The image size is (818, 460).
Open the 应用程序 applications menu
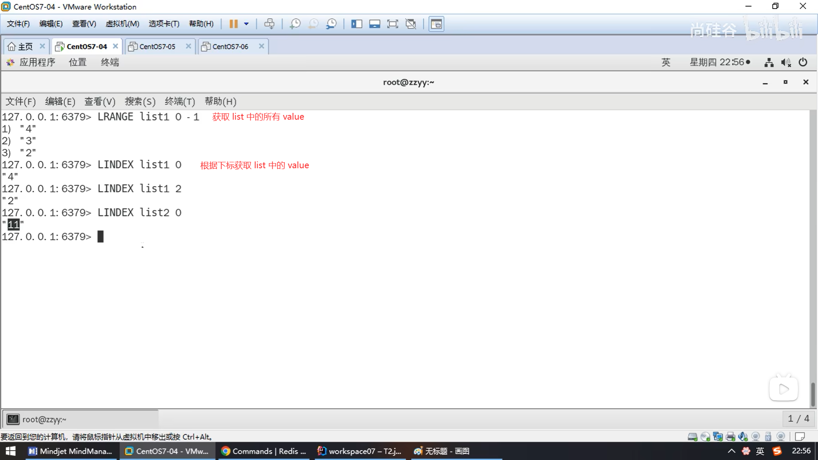click(37, 62)
